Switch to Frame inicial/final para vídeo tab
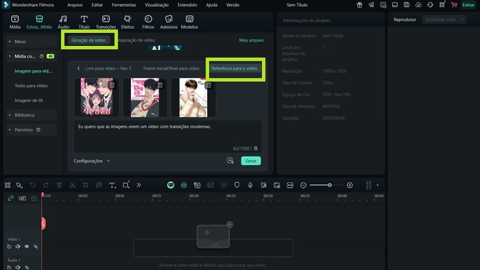 coord(171,69)
